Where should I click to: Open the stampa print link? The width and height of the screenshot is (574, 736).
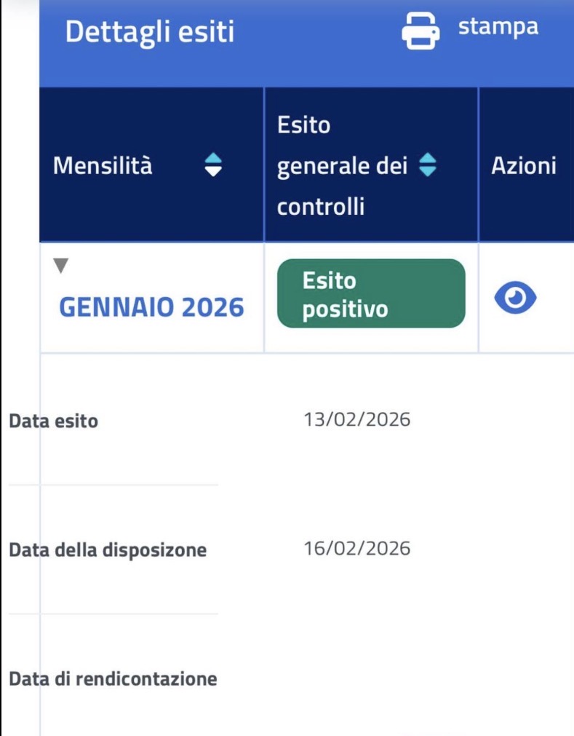[498, 28]
